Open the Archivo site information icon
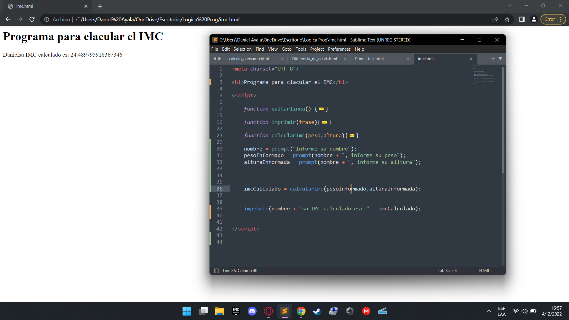 click(x=47, y=20)
